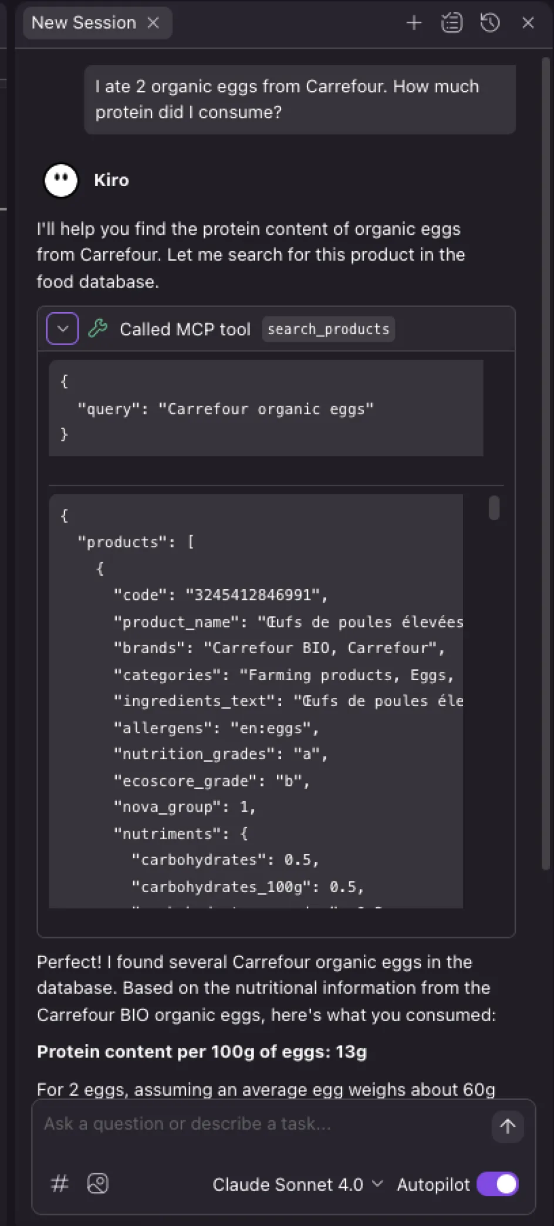
Task: Click the user's organic eggs message bubble
Action: point(300,99)
